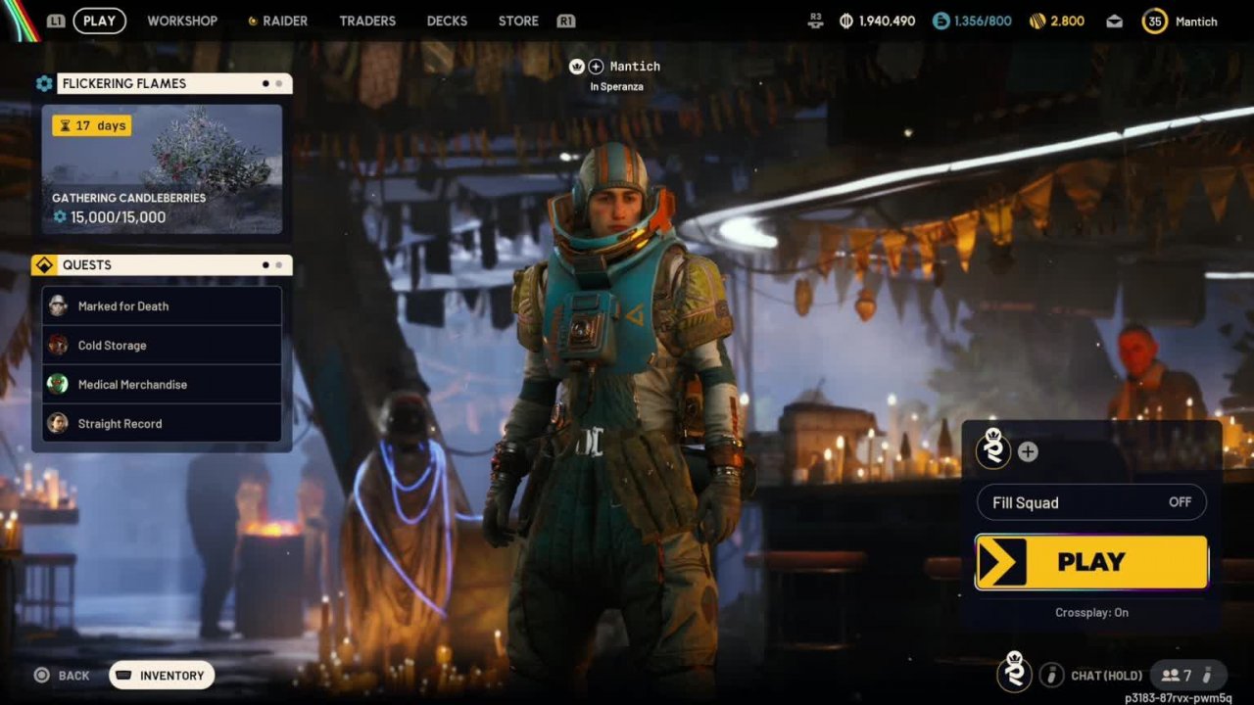The width and height of the screenshot is (1254, 705).
Task: Switch to the WORKSHOP tab
Action: click(x=182, y=21)
